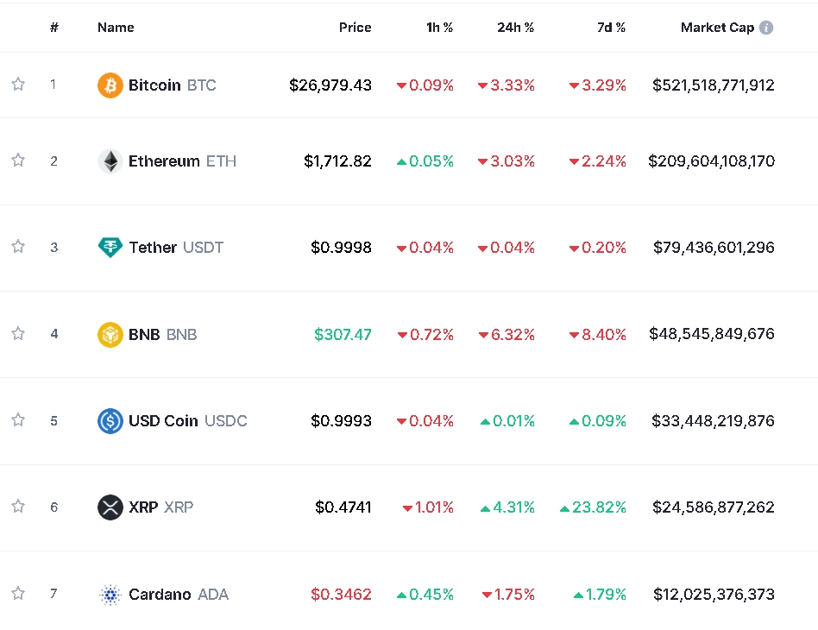Click Bitcoin's market cap value
This screenshot has height=630, width=818.
point(713,85)
